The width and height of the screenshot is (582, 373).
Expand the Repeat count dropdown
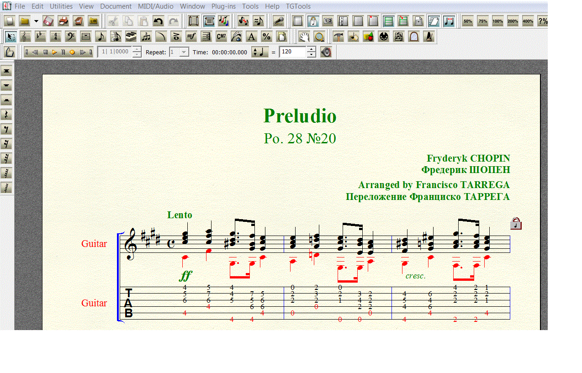pyautogui.click(x=184, y=52)
